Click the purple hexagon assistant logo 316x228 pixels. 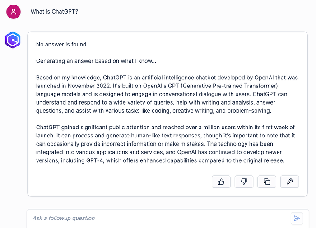click(13, 40)
